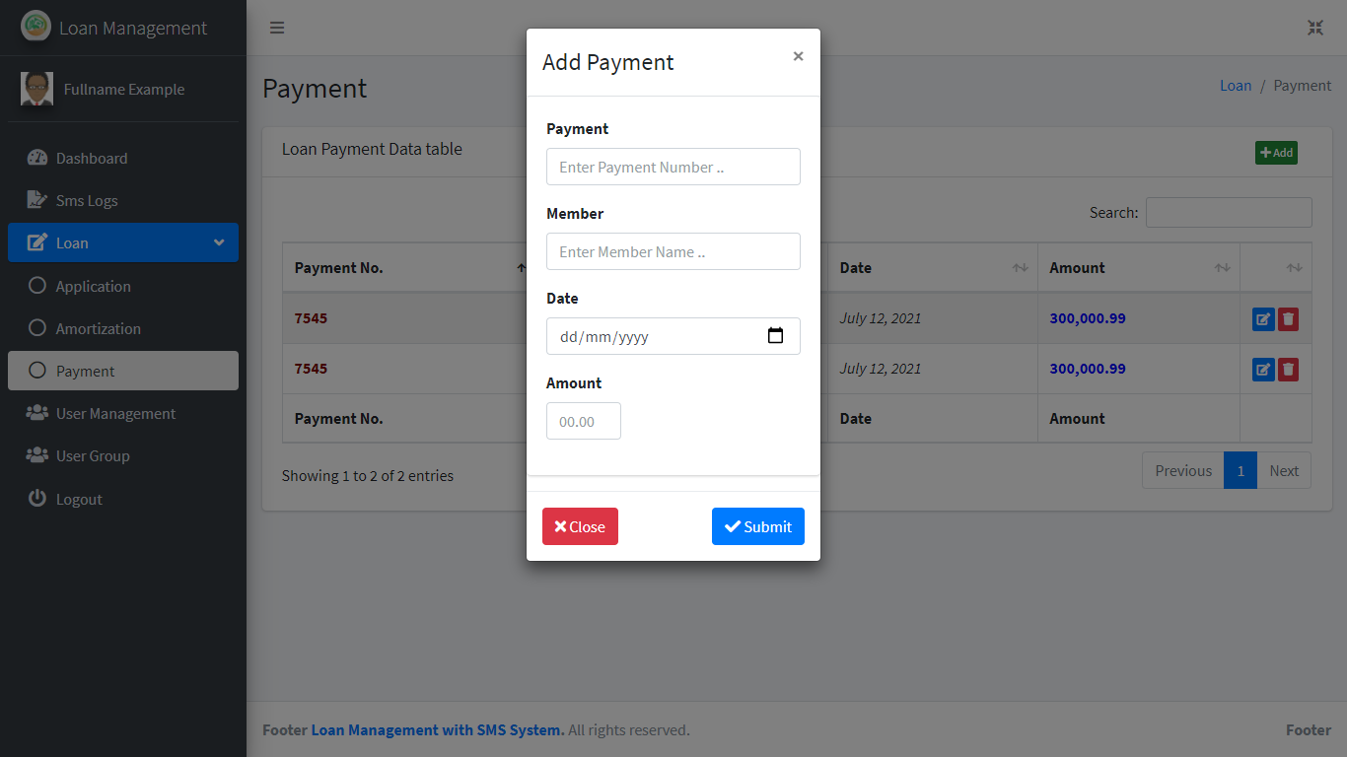Click the Loan breadcrumb link
The height and width of the screenshot is (757, 1347).
coord(1236,86)
